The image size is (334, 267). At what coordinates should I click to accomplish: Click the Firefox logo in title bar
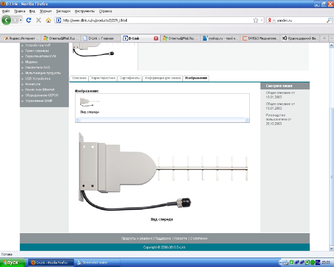point(3,4)
